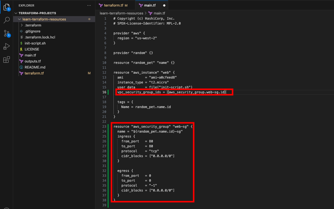This screenshot has width=334, height=209.
Task: Click the protocol = "tcp" line
Action: click(140, 151)
